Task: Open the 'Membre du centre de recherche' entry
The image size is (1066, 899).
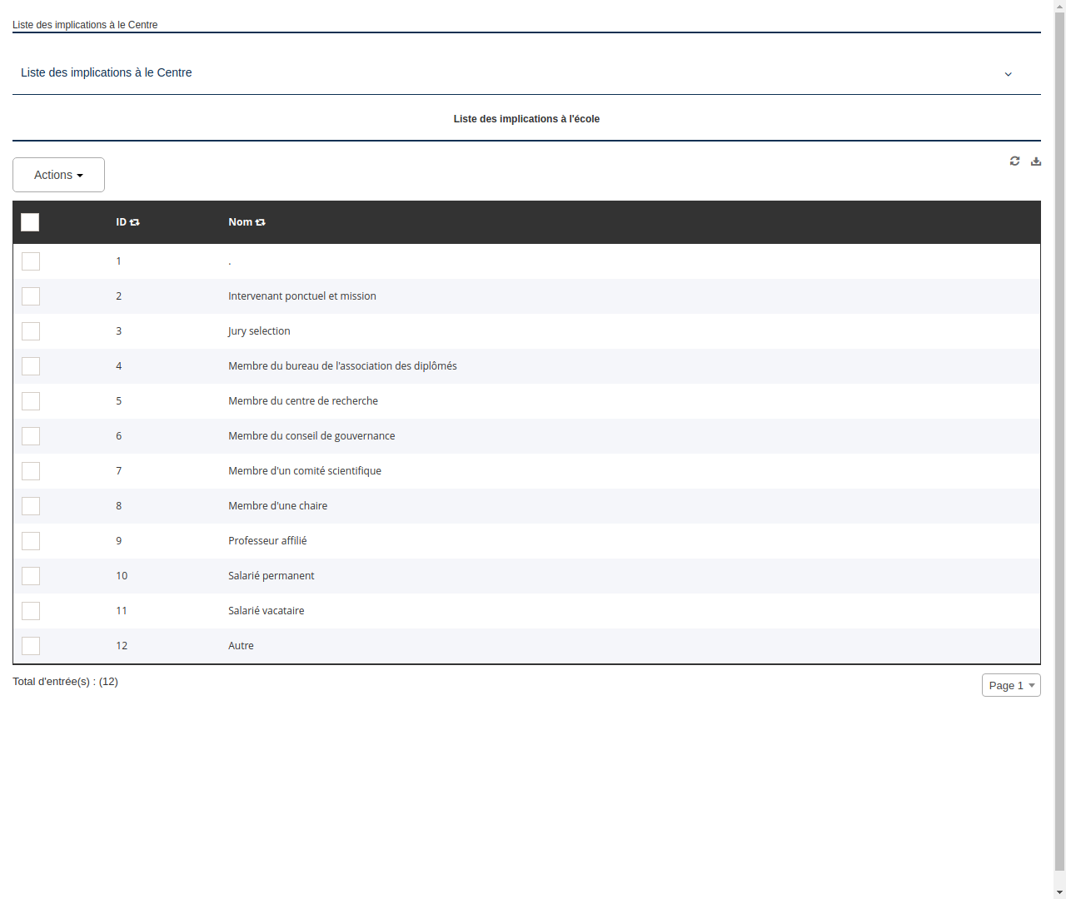Action: coord(303,400)
